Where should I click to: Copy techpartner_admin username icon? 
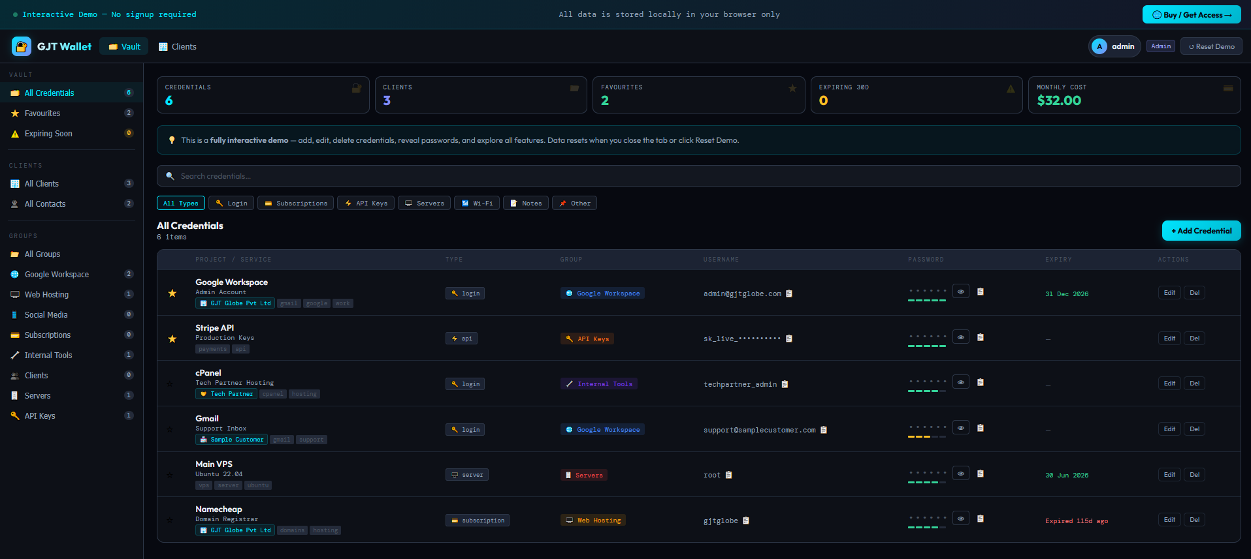click(x=785, y=384)
